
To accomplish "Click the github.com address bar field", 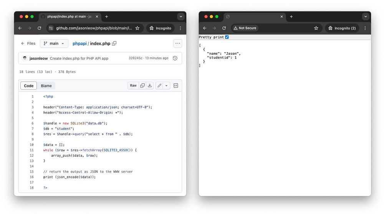I will point(94,28).
